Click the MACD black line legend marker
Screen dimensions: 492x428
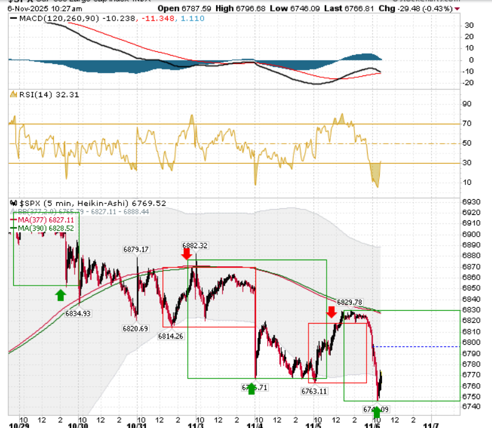tap(13, 18)
